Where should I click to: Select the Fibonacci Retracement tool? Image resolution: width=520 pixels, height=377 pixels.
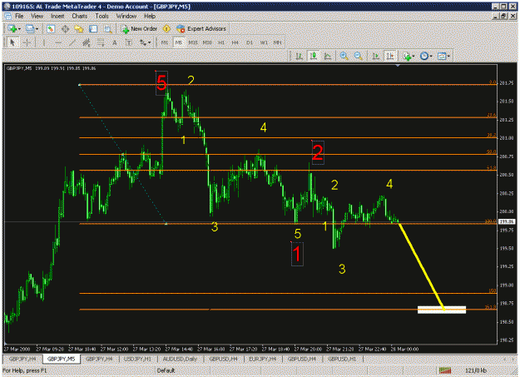click(x=101, y=42)
